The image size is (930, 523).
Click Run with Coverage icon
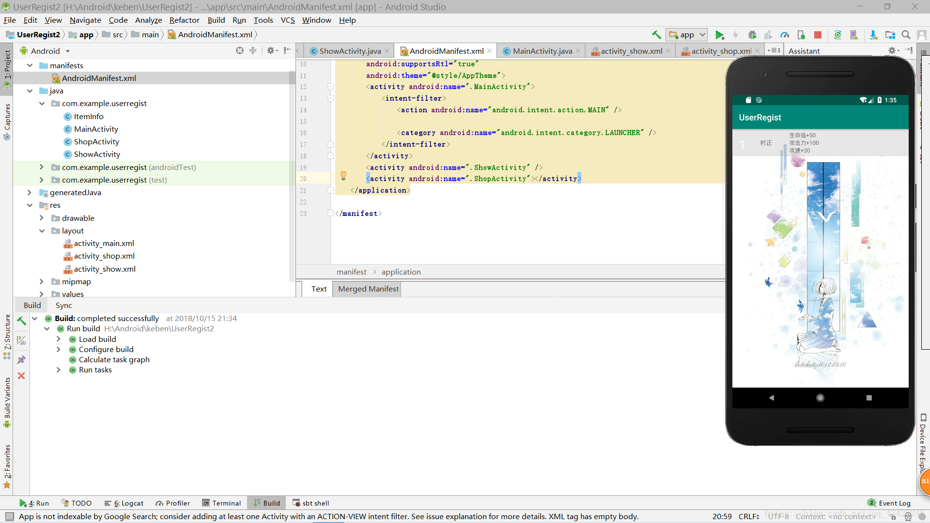coord(768,35)
